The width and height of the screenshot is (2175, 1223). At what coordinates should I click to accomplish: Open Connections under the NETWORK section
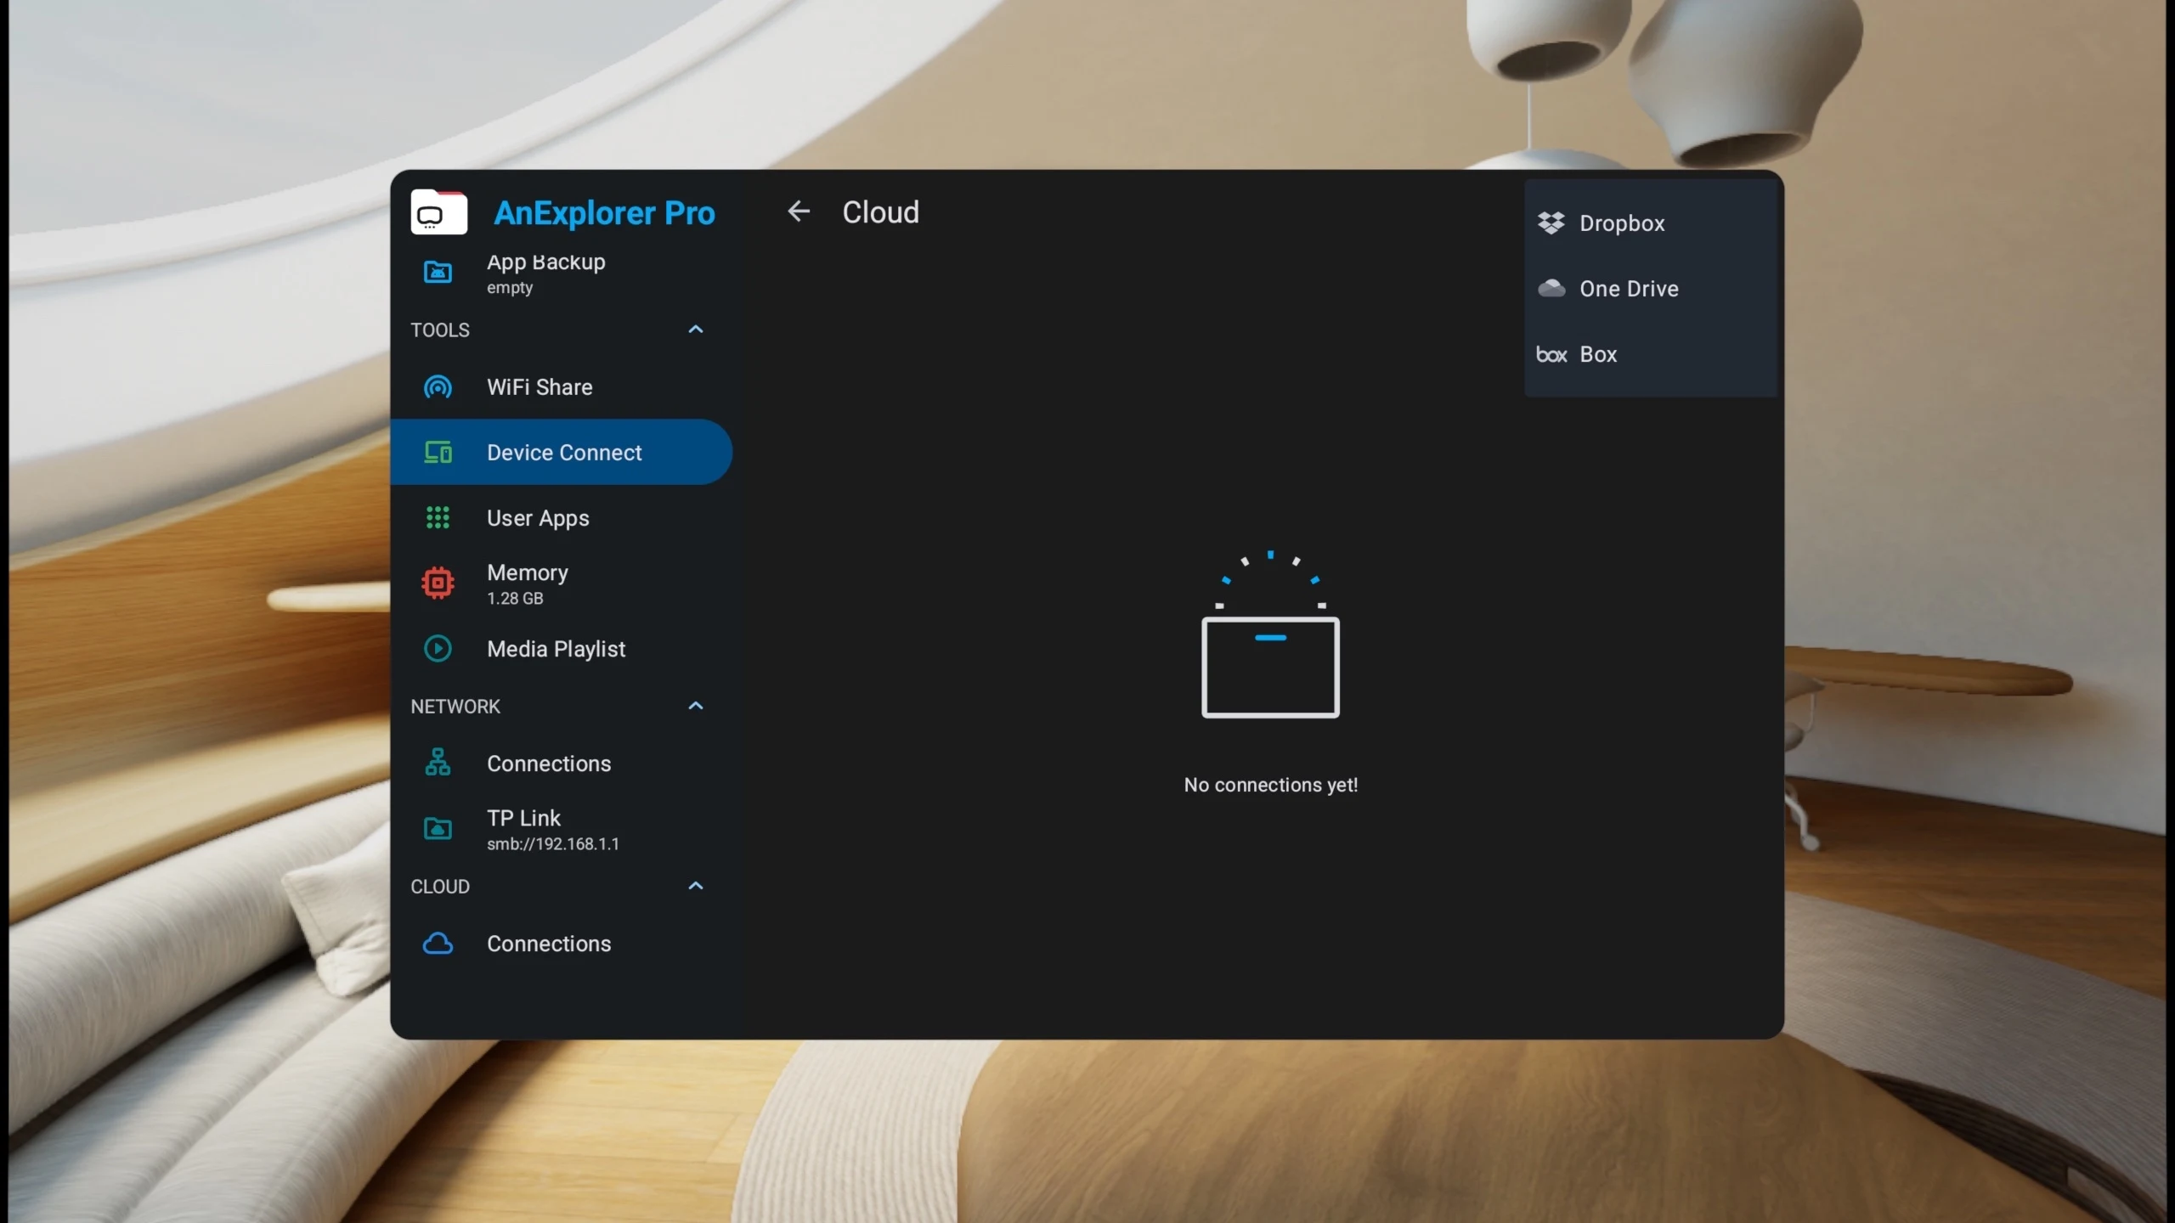pos(561,764)
